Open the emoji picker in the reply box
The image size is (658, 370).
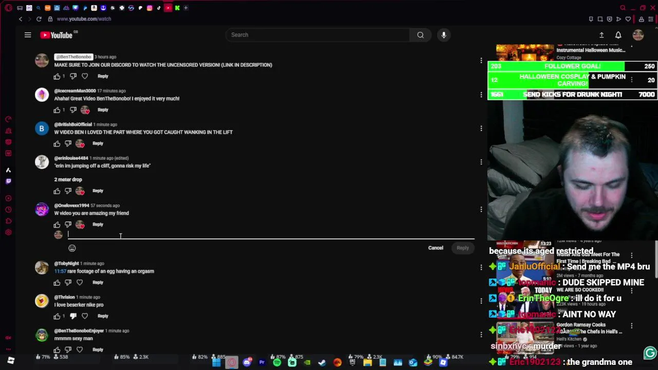[72, 248]
